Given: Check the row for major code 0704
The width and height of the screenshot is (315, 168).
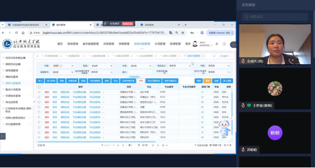Looking at the screenshot, I should pyautogui.click(x=39, y=92).
